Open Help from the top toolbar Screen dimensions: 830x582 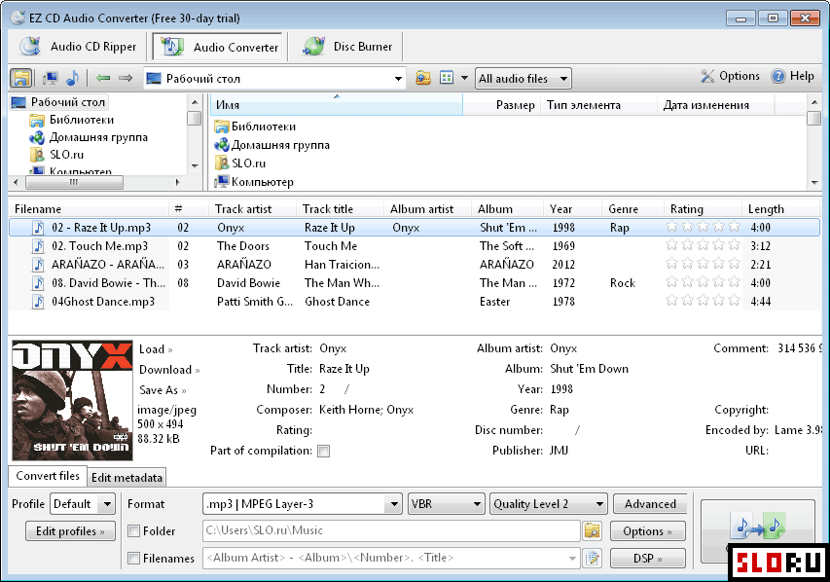coord(792,77)
